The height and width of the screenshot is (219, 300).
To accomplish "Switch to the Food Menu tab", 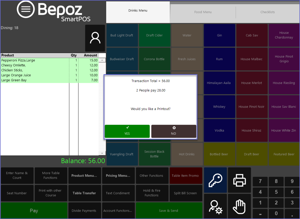I will pos(203,12).
